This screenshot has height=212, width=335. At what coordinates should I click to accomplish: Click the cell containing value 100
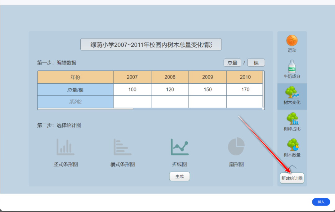coord(132,90)
